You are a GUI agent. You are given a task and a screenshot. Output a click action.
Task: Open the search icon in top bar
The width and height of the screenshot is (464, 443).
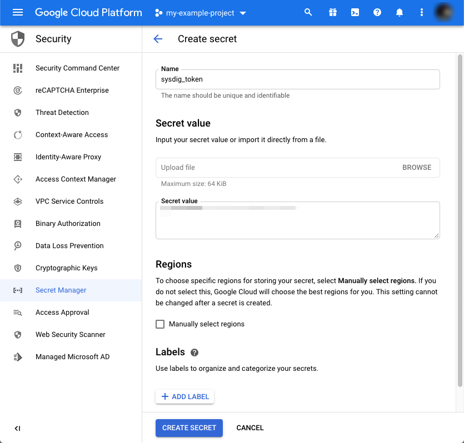[308, 12]
